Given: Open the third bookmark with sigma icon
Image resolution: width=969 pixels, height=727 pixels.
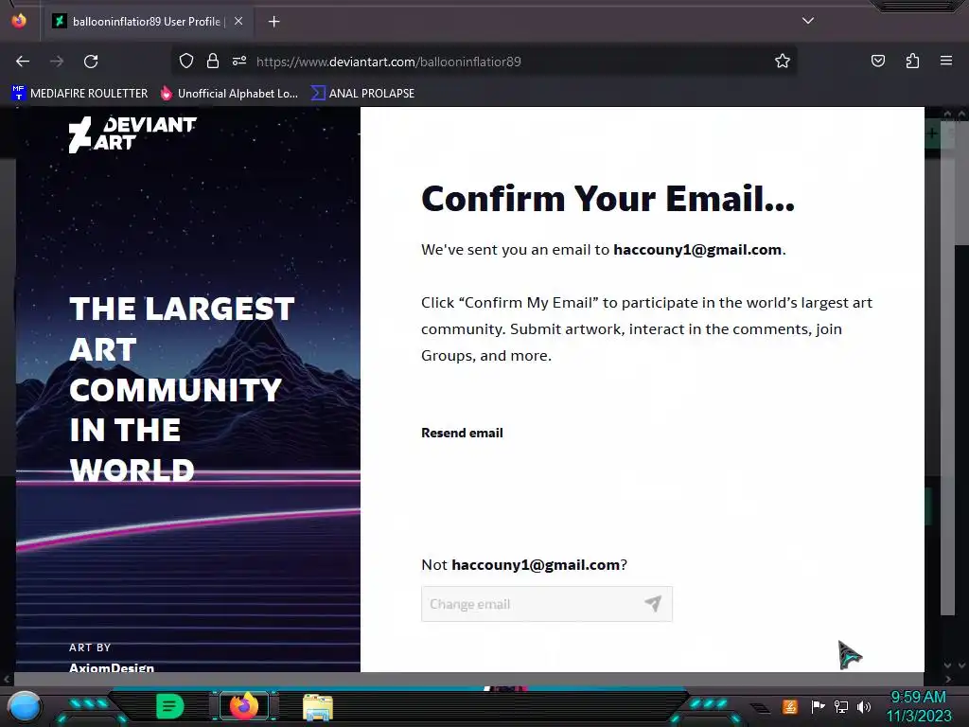Looking at the screenshot, I should (362, 94).
